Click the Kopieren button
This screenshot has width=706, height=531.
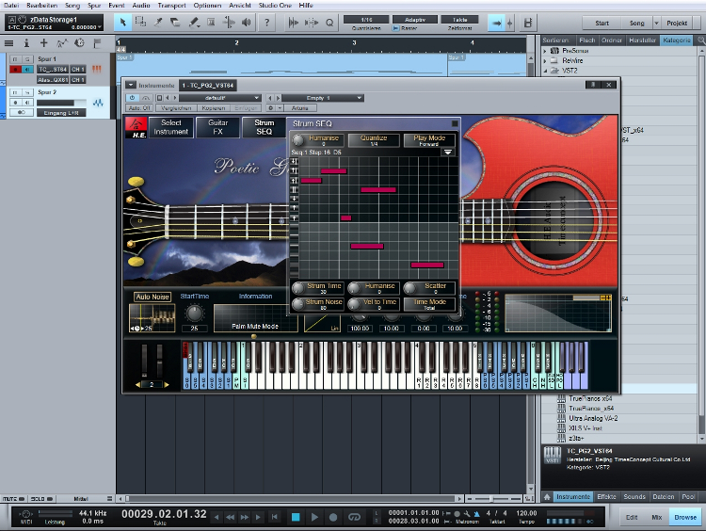[x=214, y=108]
